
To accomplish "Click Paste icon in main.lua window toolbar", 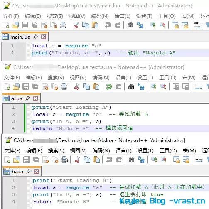I will tap(95, 25).
